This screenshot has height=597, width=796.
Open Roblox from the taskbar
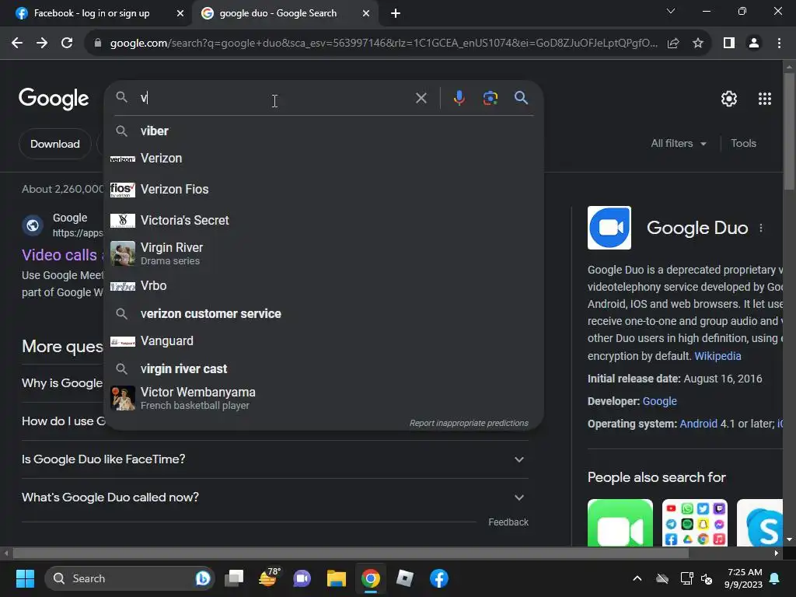pos(404,578)
